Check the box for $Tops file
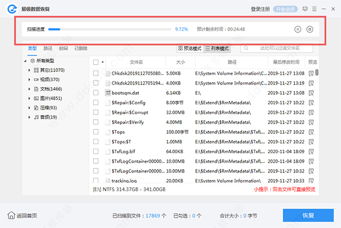The image size is (341, 228). click(95, 132)
